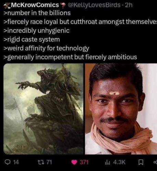Click the "rigid caste system" text line
The height and width of the screenshot is (171, 157).
tap(32, 39)
